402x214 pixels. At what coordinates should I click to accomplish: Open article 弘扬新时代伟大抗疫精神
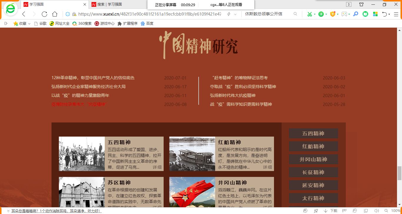tap(232, 96)
